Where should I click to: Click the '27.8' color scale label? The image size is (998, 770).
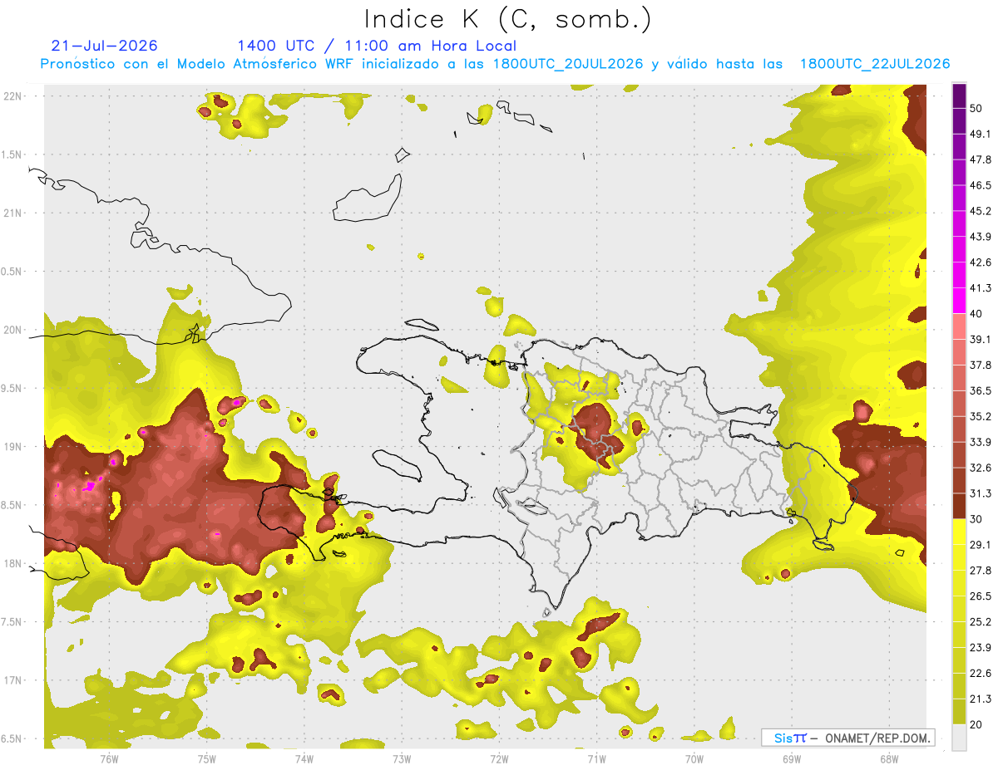click(x=981, y=571)
